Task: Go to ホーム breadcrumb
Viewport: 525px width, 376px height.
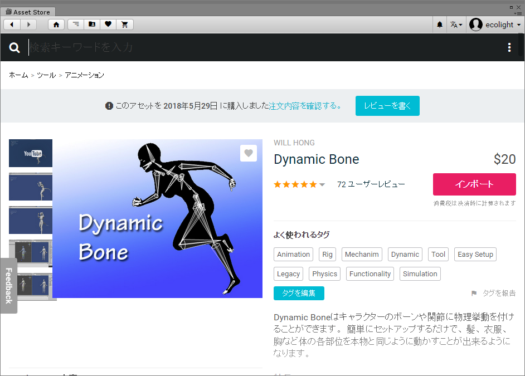Action: (18, 75)
